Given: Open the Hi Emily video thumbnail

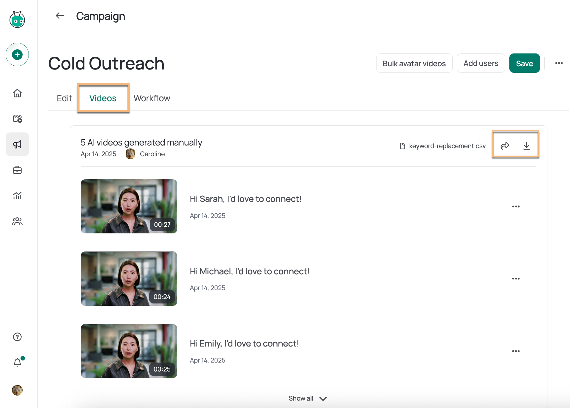Looking at the screenshot, I should (x=129, y=351).
